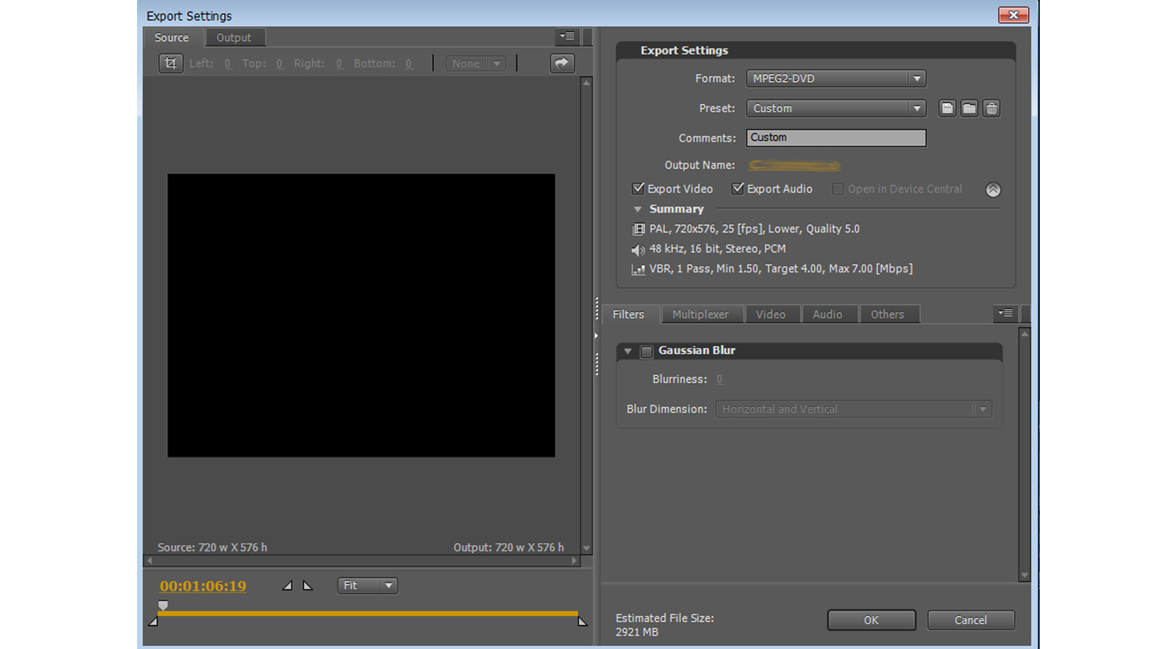Open the Filters panel flyout menu icon
Screen dimensions: 1154x649
(1006, 313)
